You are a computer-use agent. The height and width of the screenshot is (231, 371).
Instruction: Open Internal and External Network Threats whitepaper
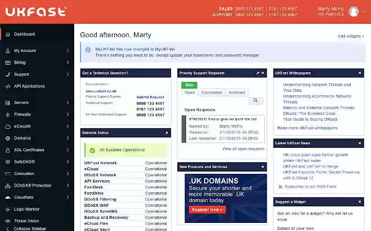click(319, 108)
